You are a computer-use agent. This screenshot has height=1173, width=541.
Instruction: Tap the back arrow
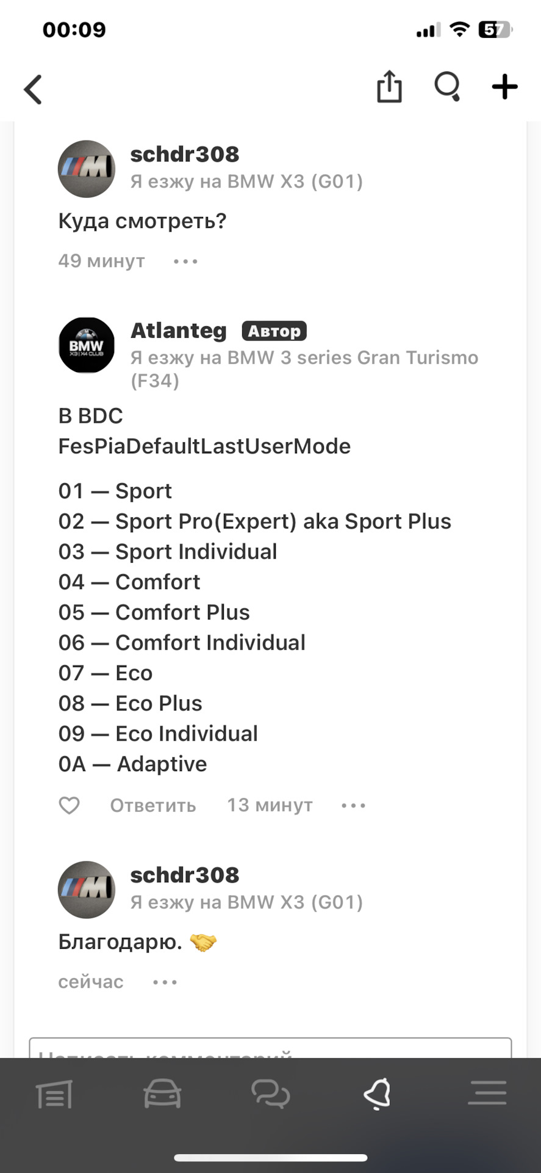34,89
